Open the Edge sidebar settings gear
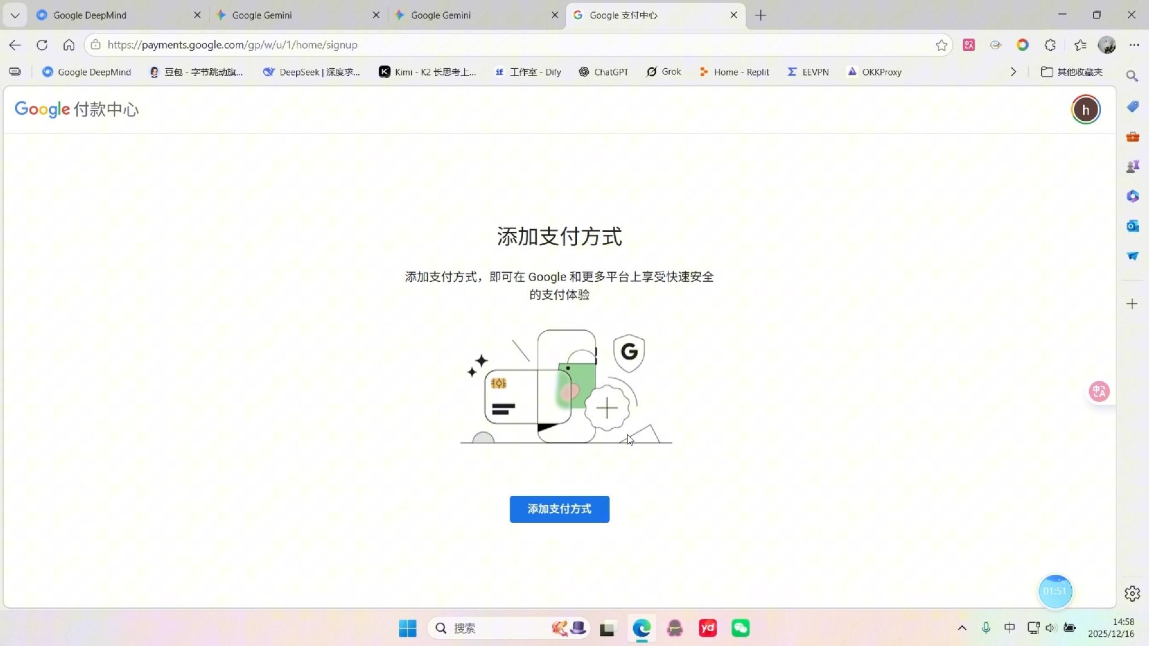This screenshot has width=1149, height=646. point(1132,593)
